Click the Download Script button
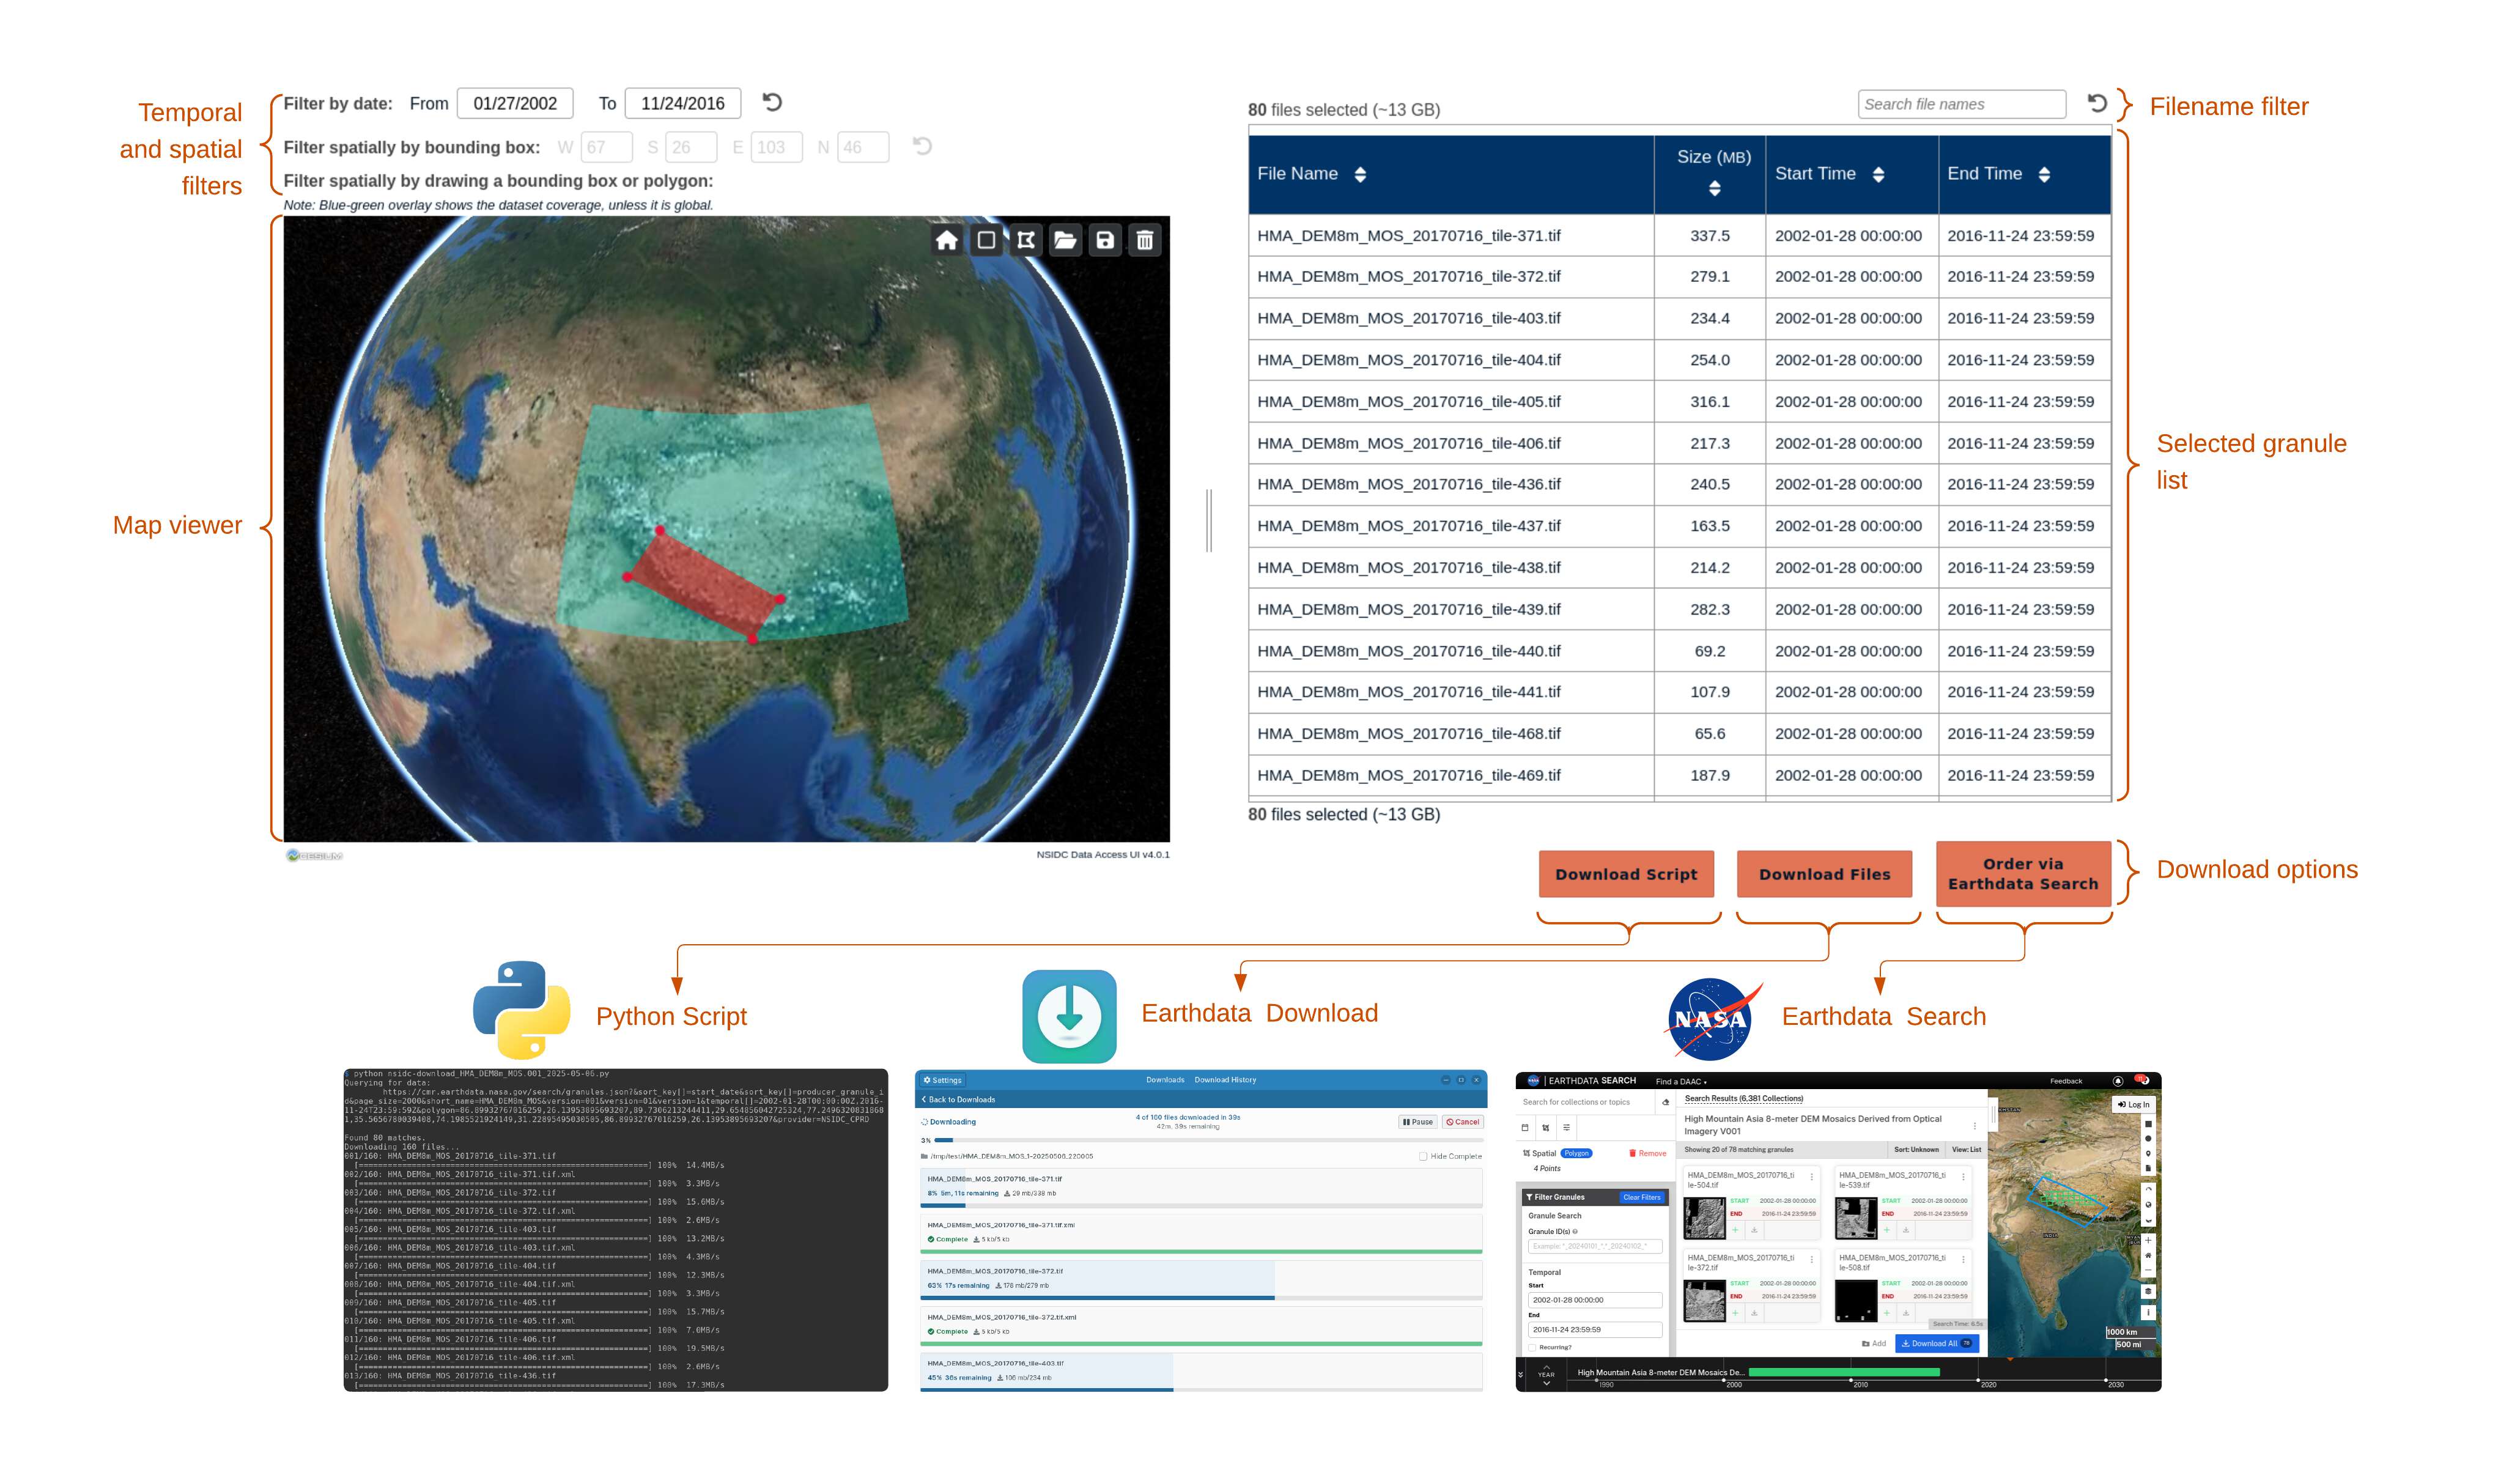Image resolution: width=2520 pixels, height=1478 pixels. click(x=1626, y=874)
